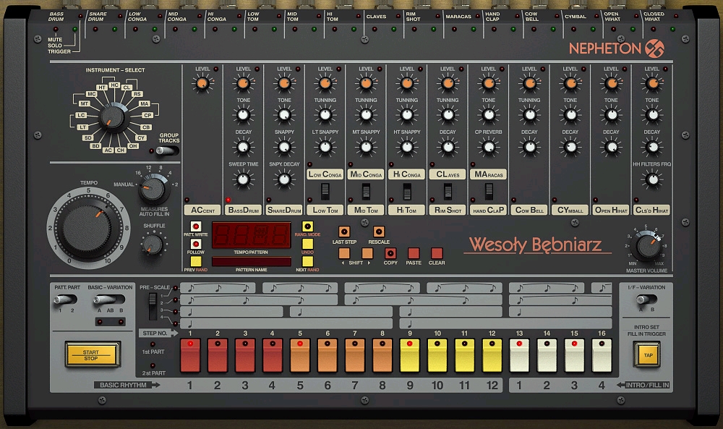Select the Cow Bell instrument button
Image resolution: width=723 pixels, height=429 pixels.
pyautogui.click(x=529, y=210)
